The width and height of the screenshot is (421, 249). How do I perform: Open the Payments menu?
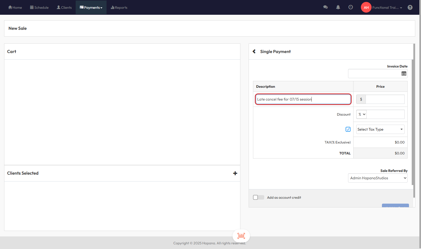pyautogui.click(x=91, y=7)
